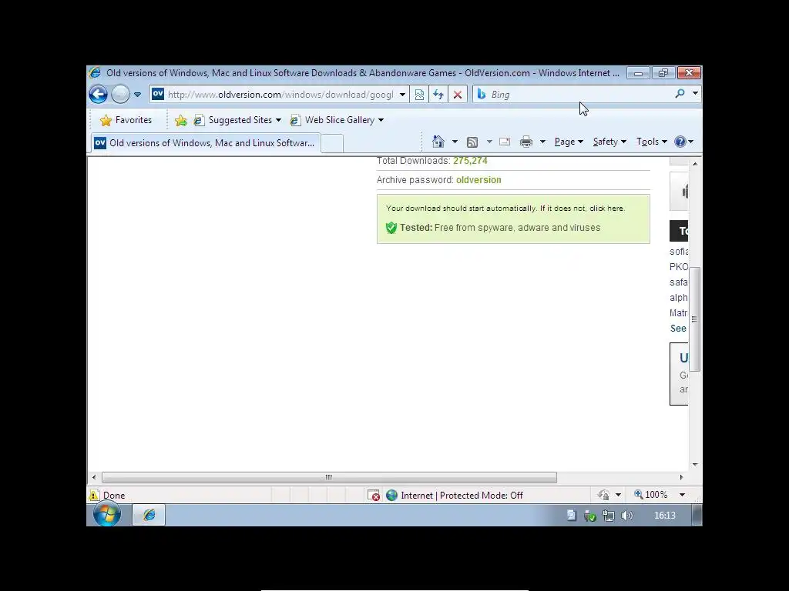Click the Show desktop strip
The width and height of the screenshot is (789, 591).
[x=697, y=515]
